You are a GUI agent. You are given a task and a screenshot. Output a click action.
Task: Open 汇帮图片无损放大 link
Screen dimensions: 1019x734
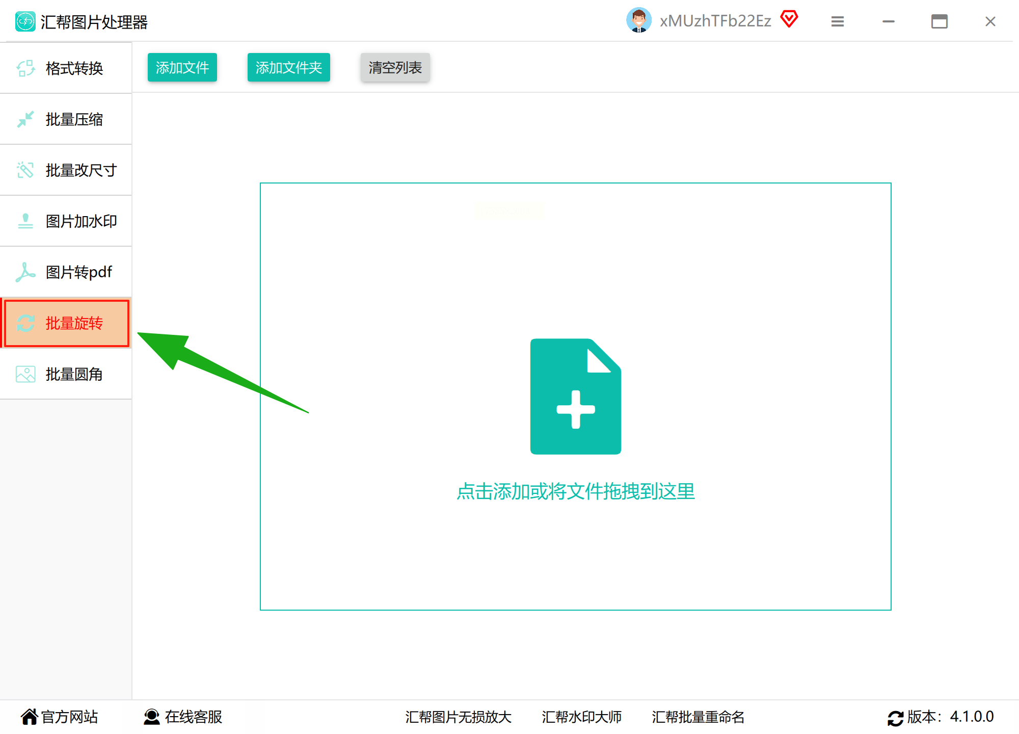click(458, 717)
